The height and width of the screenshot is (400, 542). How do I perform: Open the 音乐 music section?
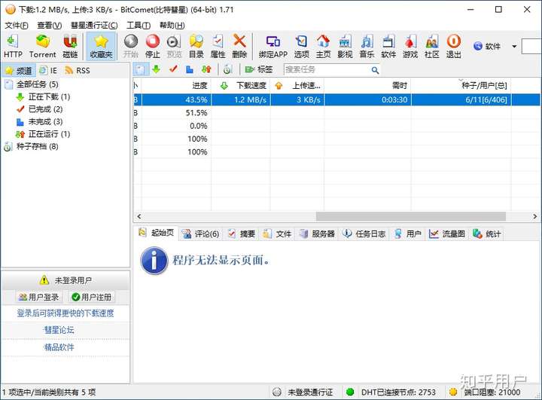tap(367, 46)
